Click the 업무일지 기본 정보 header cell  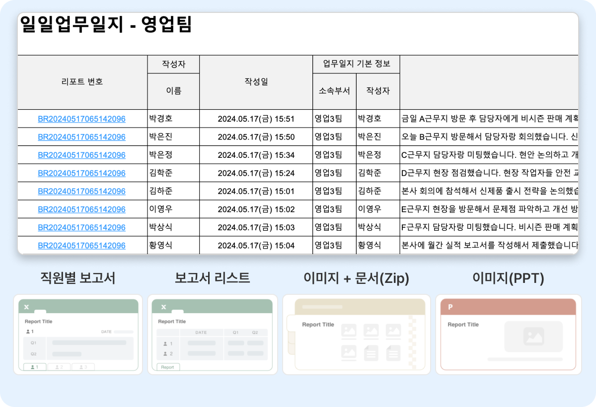356,64
